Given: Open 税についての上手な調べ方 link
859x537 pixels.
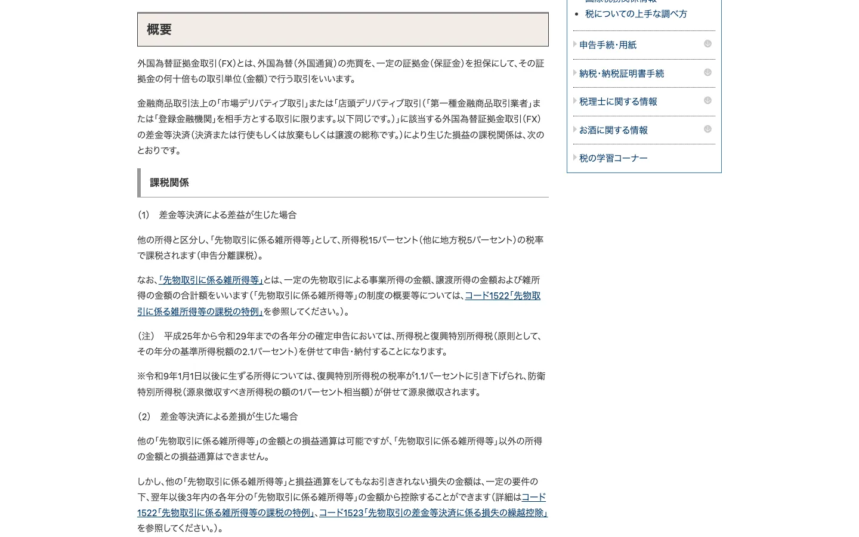Looking at the screenshot, I should pos(636,14).
